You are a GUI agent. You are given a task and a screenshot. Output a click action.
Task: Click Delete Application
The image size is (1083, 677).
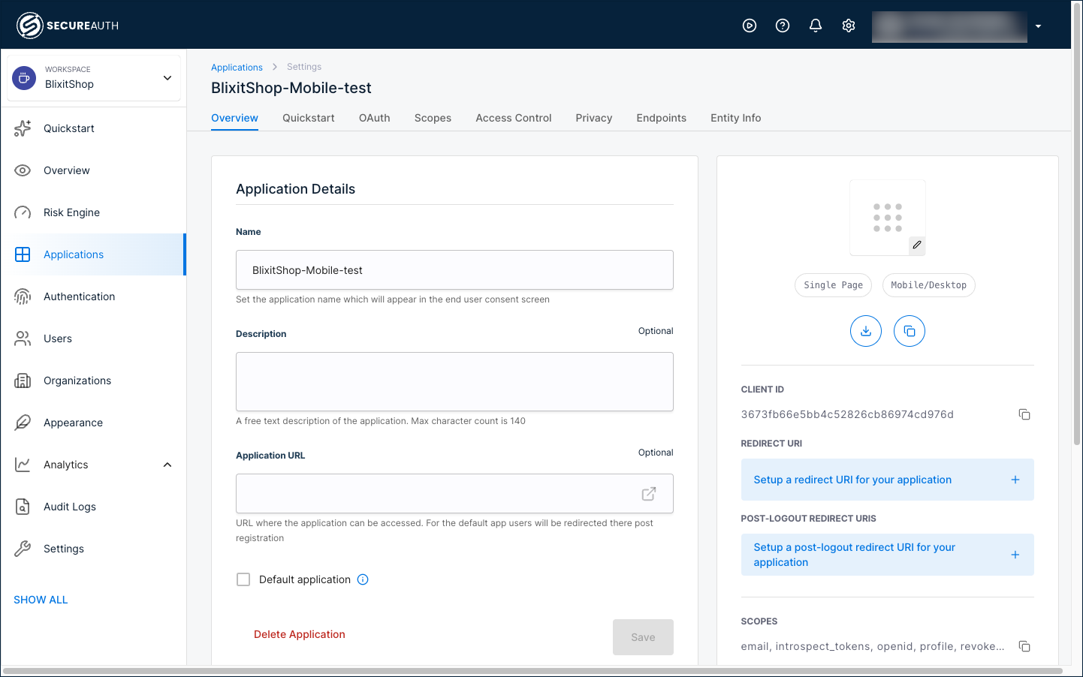pos(300,634)
